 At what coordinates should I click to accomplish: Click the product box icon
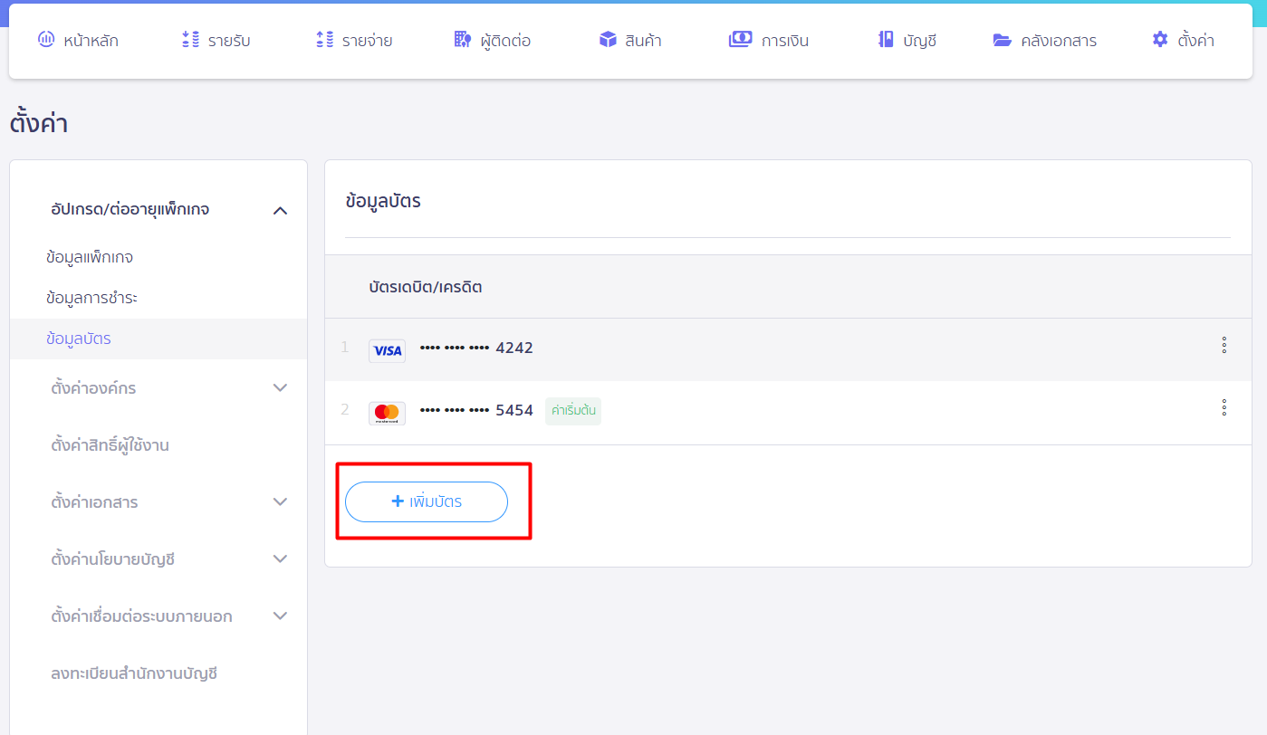[x=608, y=40]
